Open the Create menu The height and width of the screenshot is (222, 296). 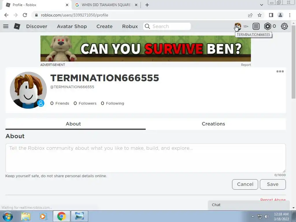pyautogui.click(x=104, y=26)
